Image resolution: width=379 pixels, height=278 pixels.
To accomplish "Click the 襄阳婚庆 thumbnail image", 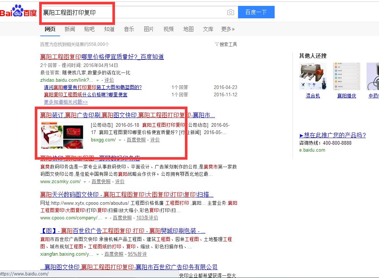I will tap(347, 77).
